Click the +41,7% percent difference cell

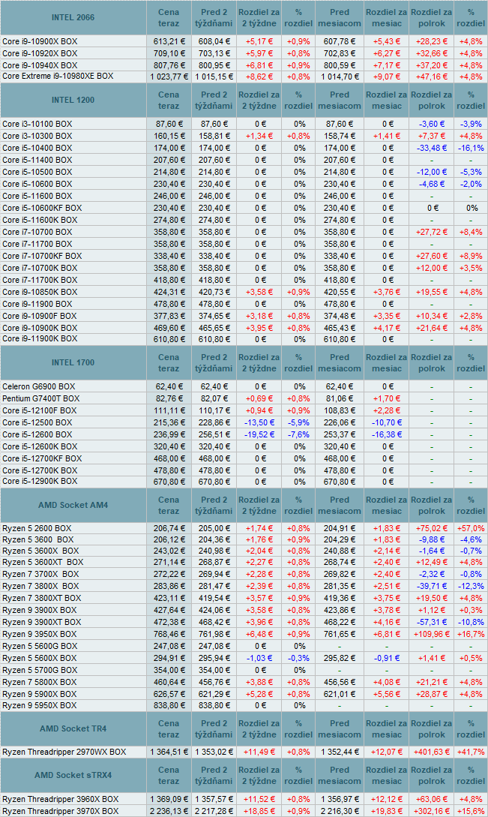coord(471,752)
